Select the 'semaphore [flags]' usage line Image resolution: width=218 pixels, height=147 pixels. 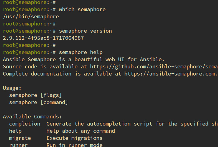point(36,95)
